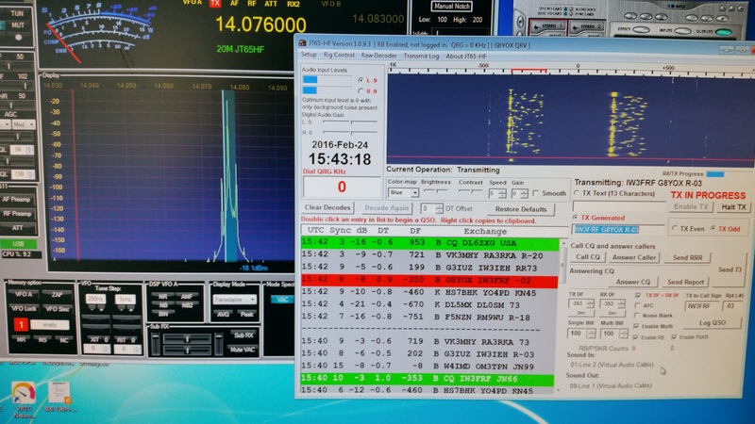The height and width of the screenshot is (424, 755).
Task: Toggle the Enable RB checkbox
Action: click(x=635, y=337)
